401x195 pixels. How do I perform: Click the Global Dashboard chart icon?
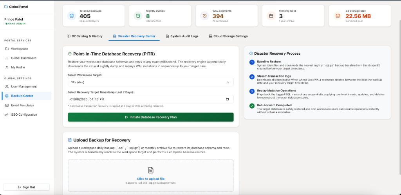[7, 58]
